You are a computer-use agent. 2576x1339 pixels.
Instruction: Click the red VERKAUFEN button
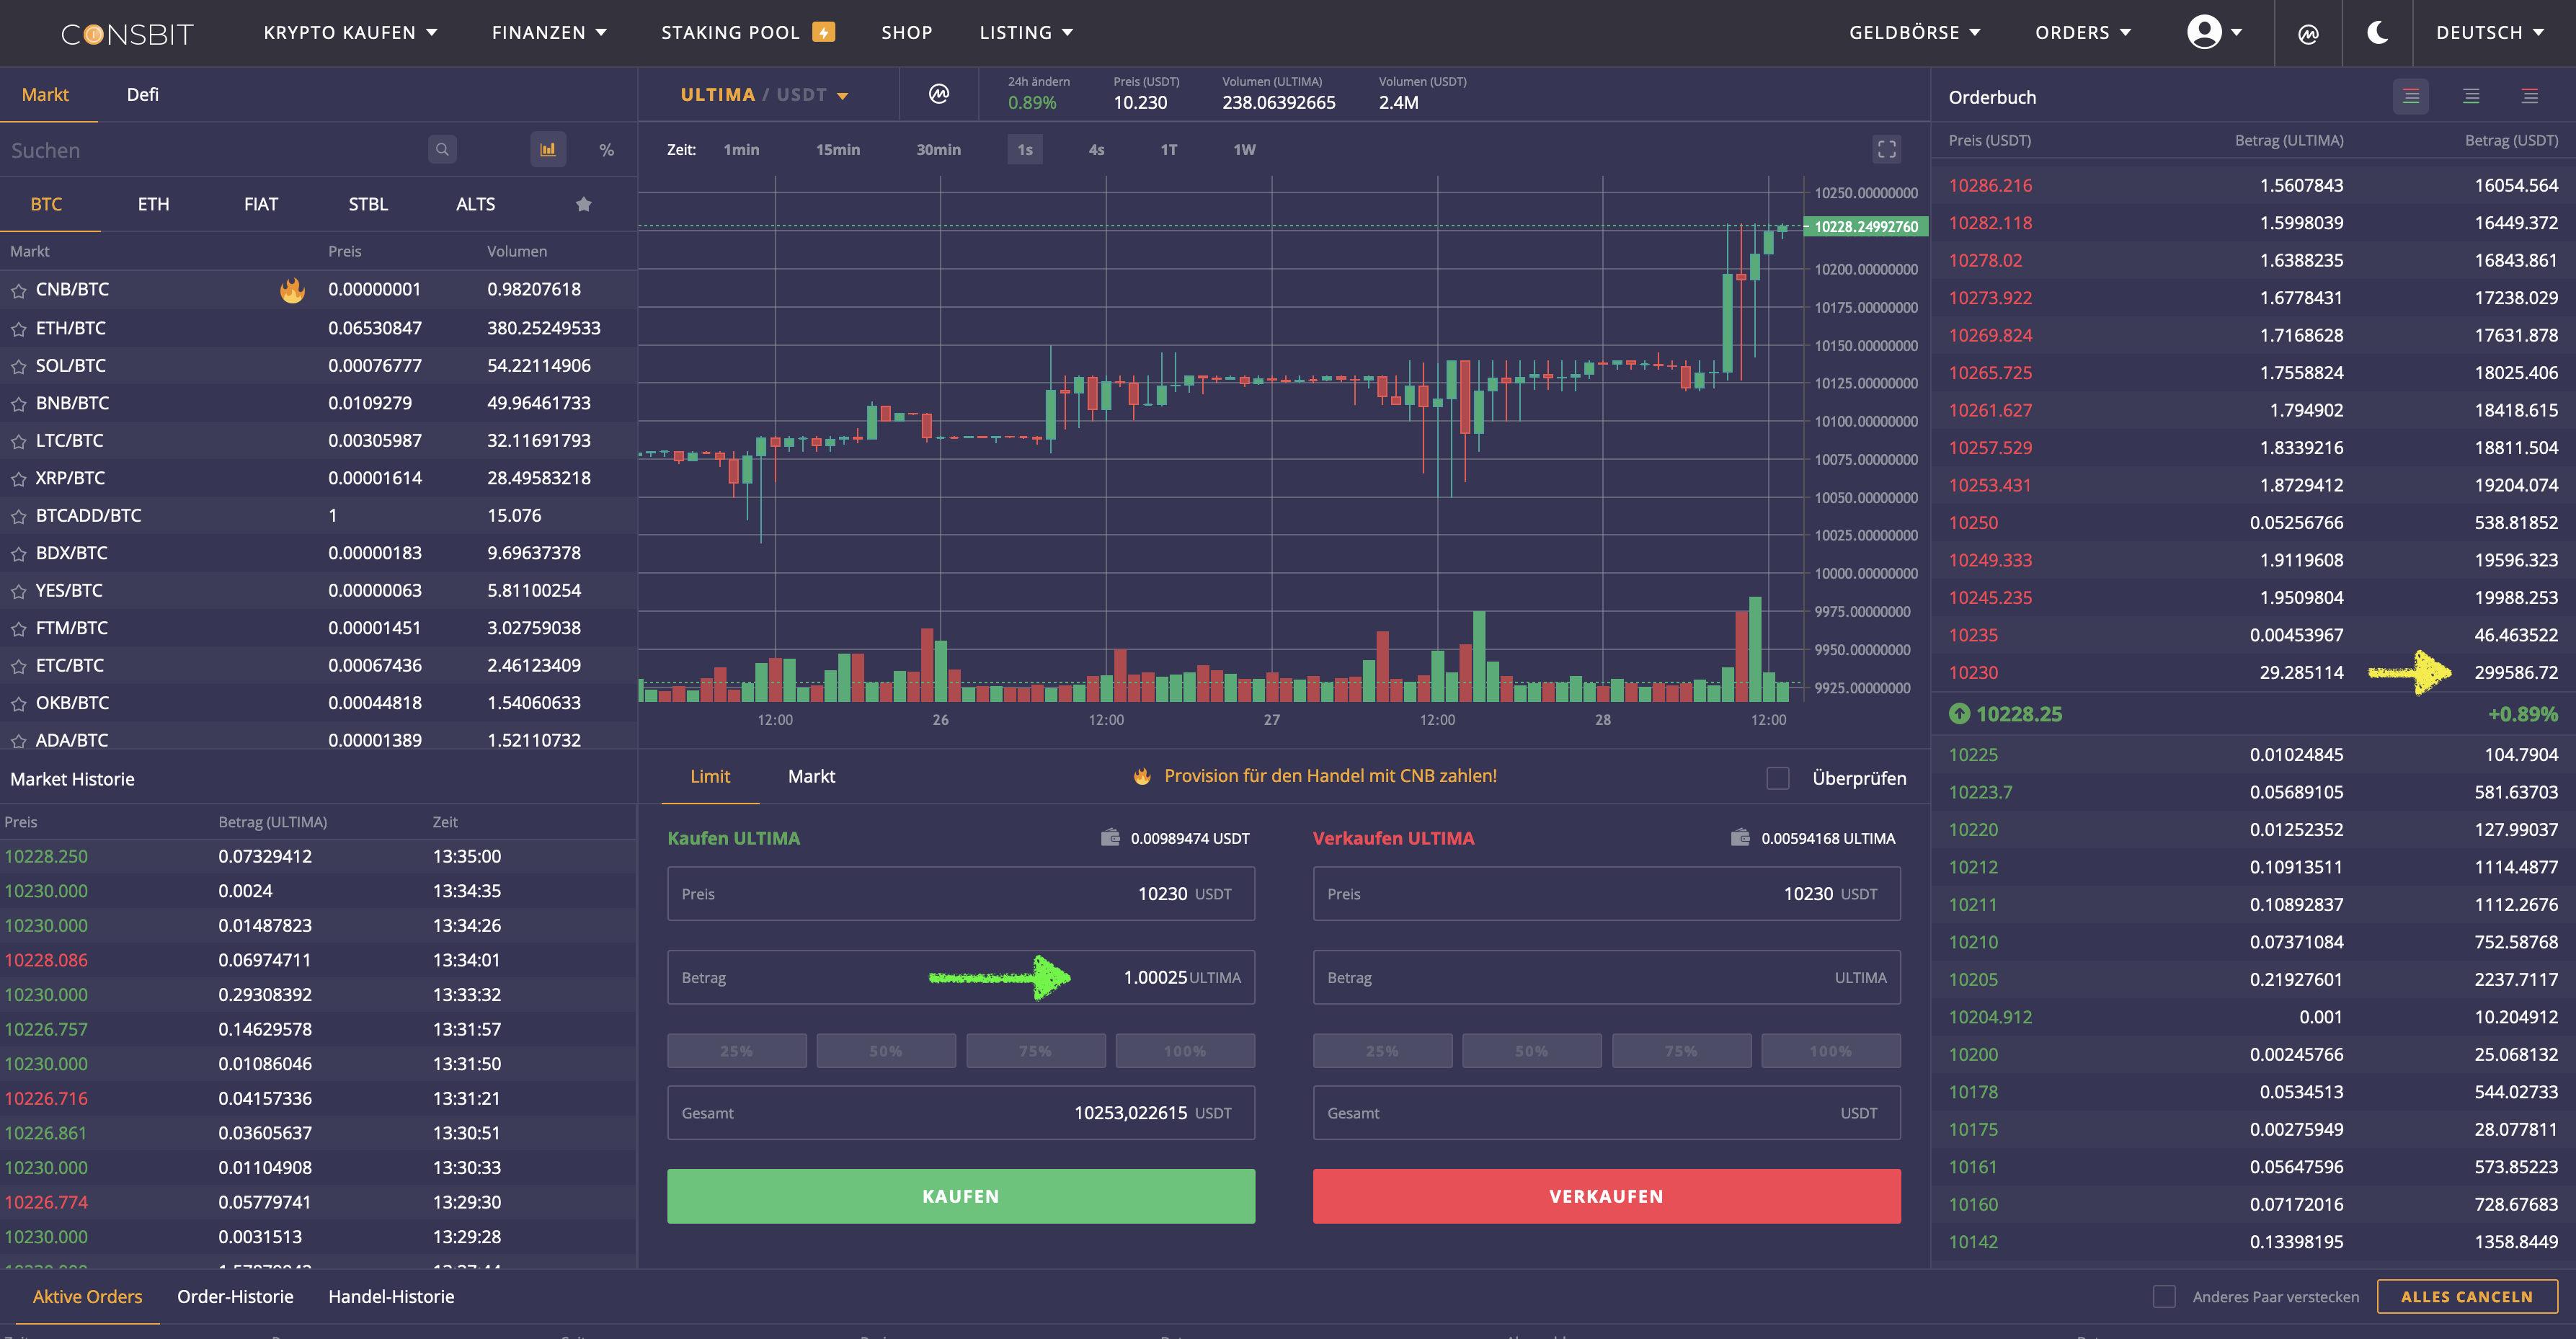(x=1606, y=1197)
